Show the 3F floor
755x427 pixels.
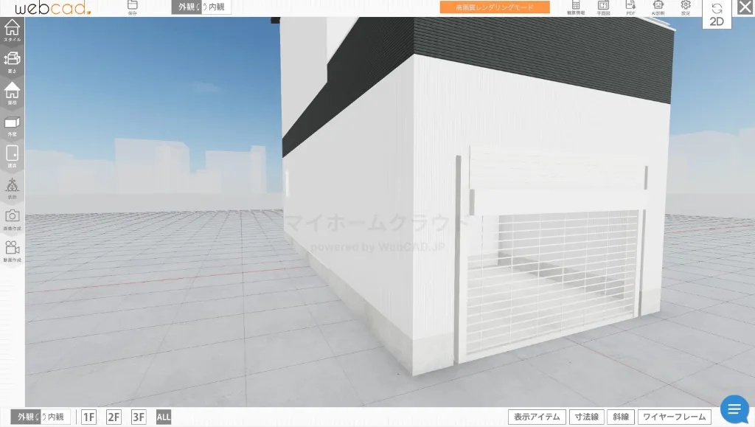(139, 417)
